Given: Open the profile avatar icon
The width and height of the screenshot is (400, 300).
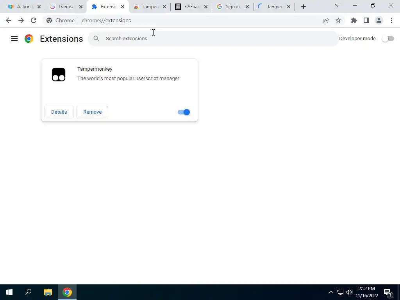Looking at the screenshot, I should tap(379, 20).
